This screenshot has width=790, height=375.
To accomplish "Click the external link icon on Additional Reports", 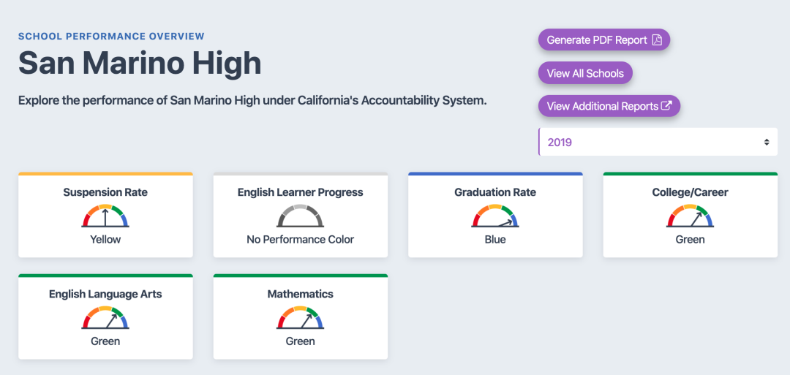I will pos(666,106).
